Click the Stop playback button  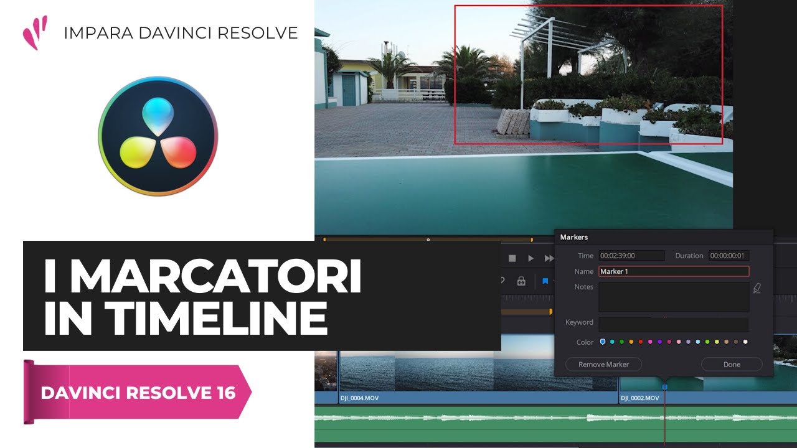coord(512,258)
